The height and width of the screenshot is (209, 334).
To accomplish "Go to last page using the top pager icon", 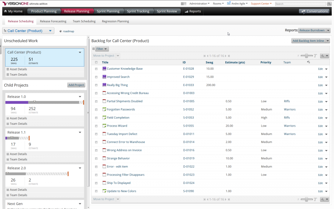I will tap(229, 56).
